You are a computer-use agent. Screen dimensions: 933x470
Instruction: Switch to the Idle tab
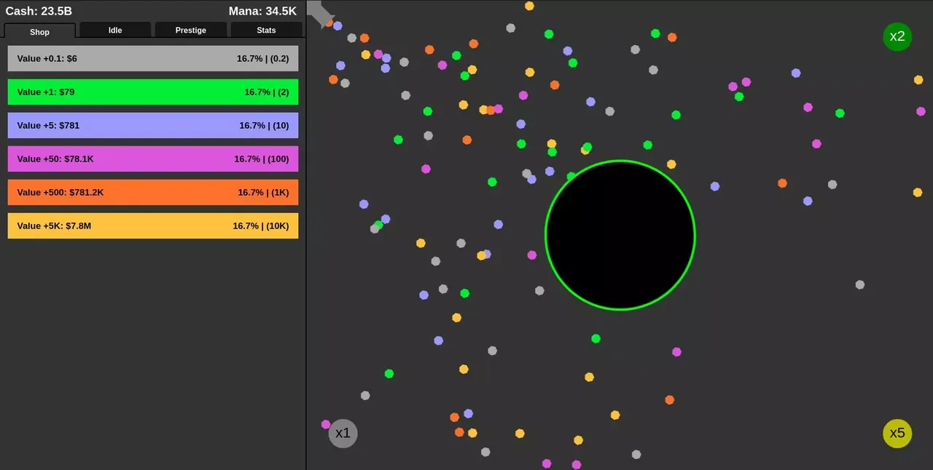tap(114, 30)
